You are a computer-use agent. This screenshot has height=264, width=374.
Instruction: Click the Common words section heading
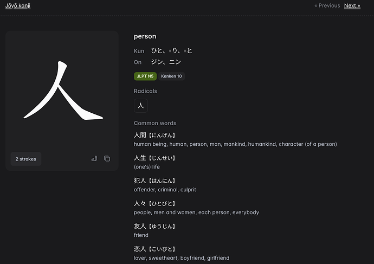point(155,123)
